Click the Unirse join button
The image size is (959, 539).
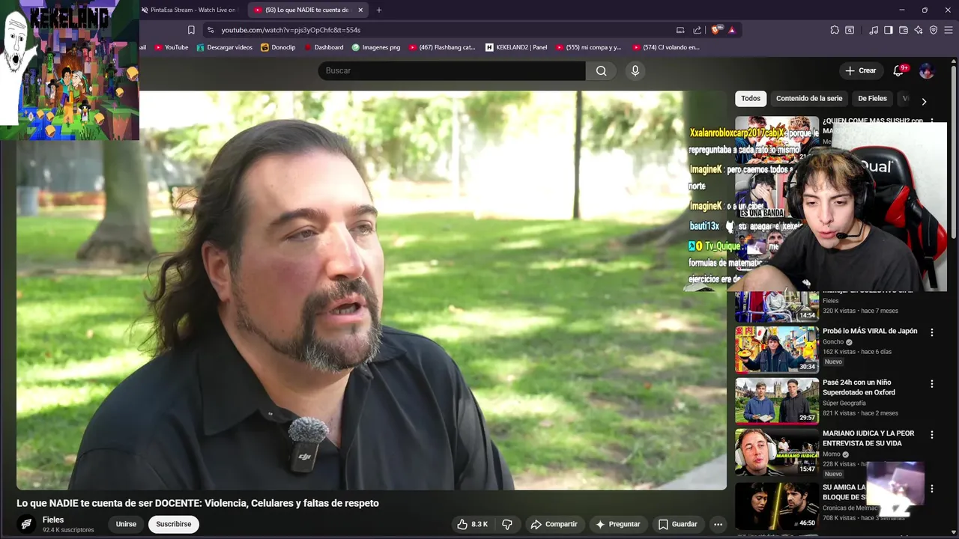(126, 524)
